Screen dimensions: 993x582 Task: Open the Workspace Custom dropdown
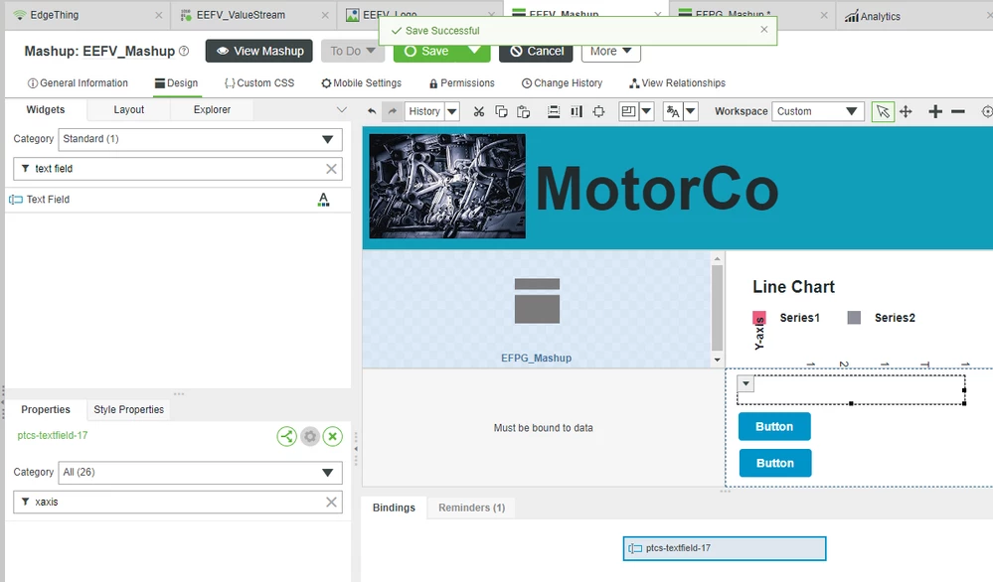[x=818, y=112]
